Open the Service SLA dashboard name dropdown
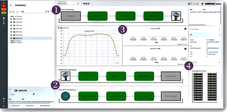 pyautogui.click(x=68, y=4)
